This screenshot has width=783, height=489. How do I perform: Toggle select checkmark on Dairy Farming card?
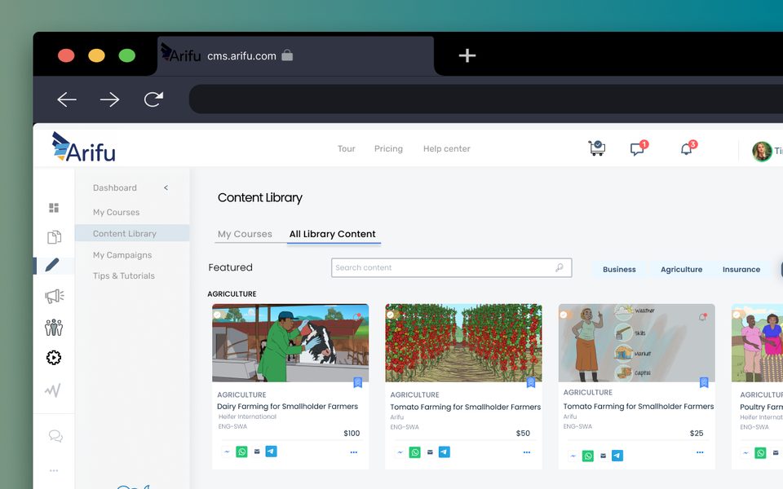217,315
